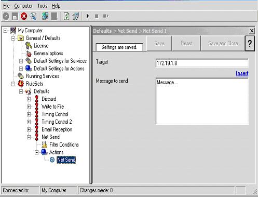Select the highlighted Net Send action item
This screenshot has width=258, height=197.
[66, 160]
